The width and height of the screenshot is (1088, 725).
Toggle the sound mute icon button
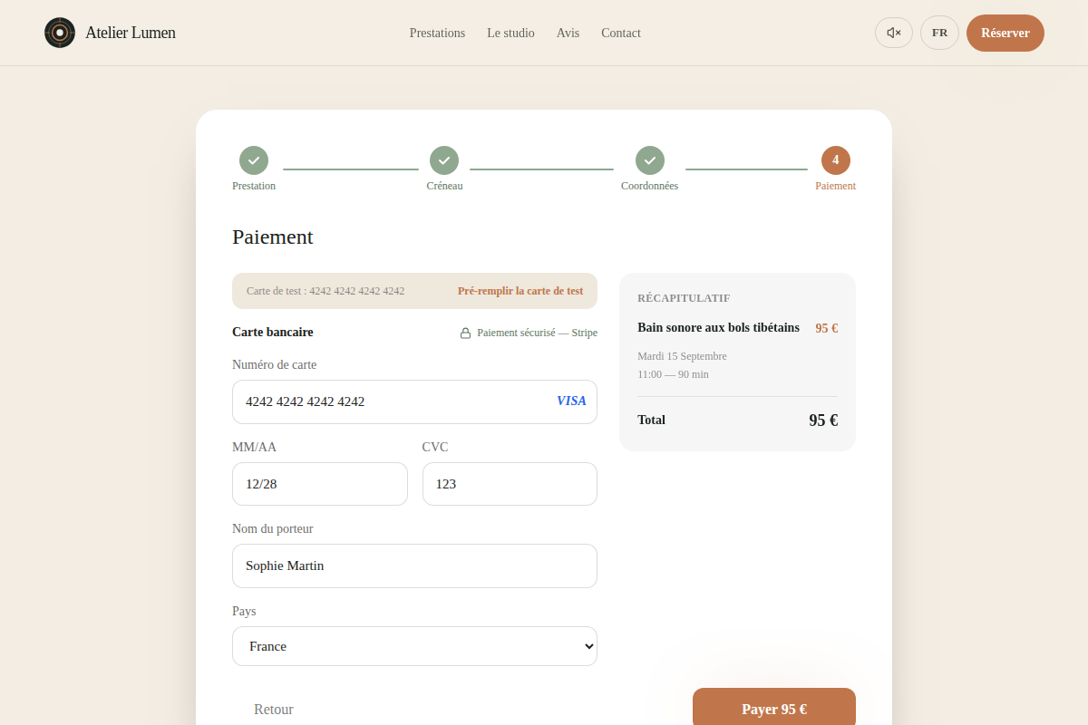point(894,33)
